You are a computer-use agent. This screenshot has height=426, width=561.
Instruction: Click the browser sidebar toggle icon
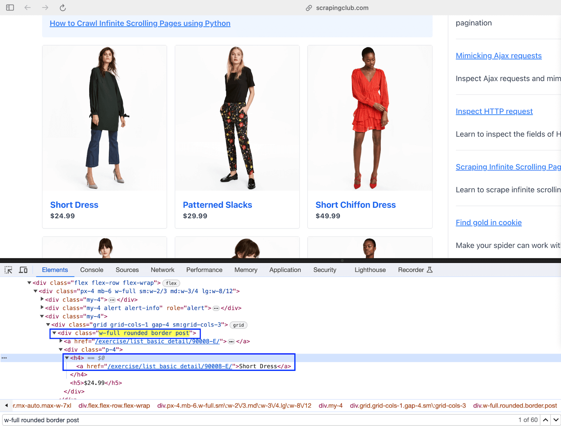(10, 8)
